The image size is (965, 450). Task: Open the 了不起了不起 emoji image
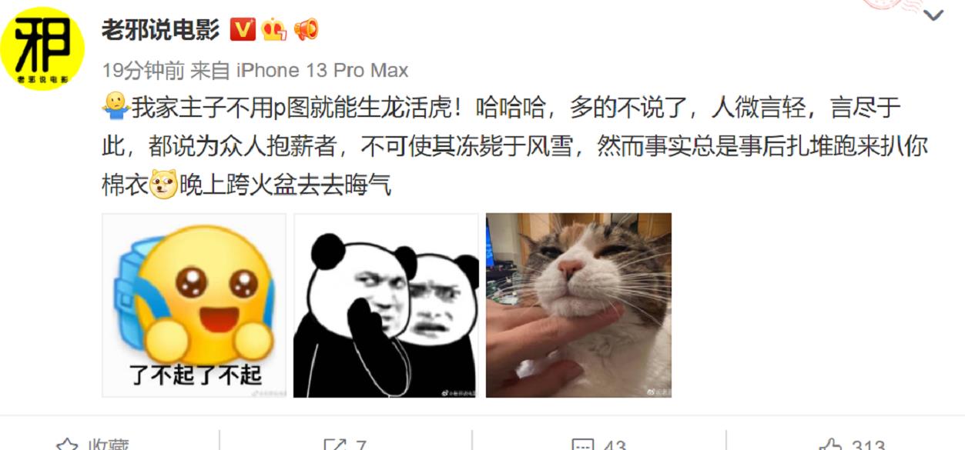click(x=194, y=305)
